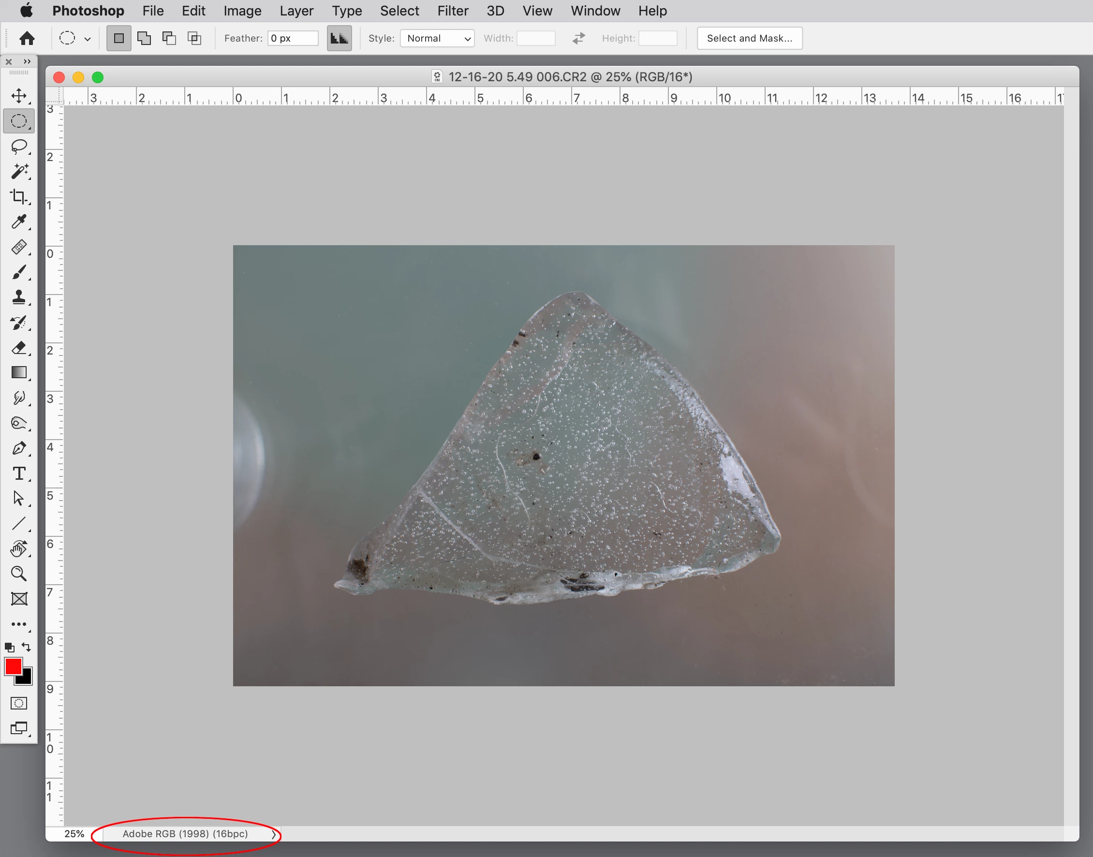Expand the status bar info arrow
This screenshot has height=857, width=1093.
click(x=273, y=834)
